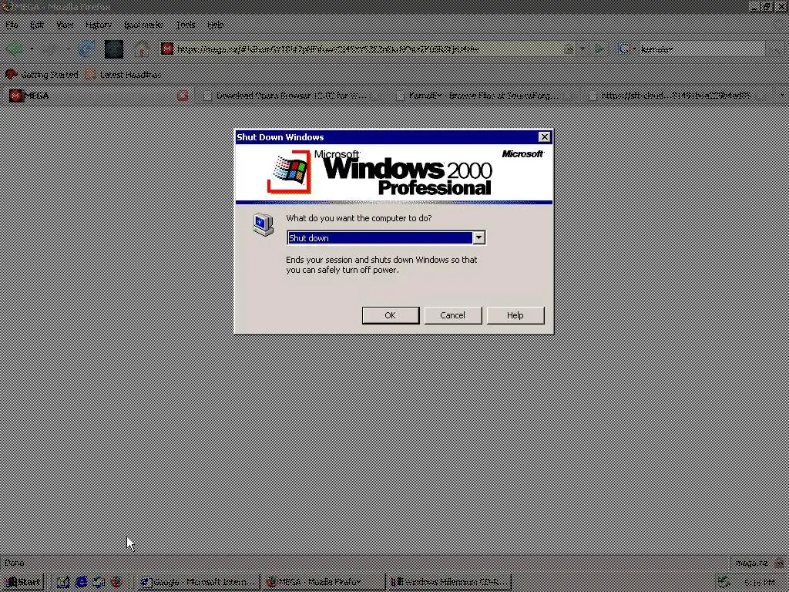Image resolution: width=789 pixels, height=592 pixels.
Task: Switch to Windows Millennium CD-ROM taskbar button
Action: (450, 582)
